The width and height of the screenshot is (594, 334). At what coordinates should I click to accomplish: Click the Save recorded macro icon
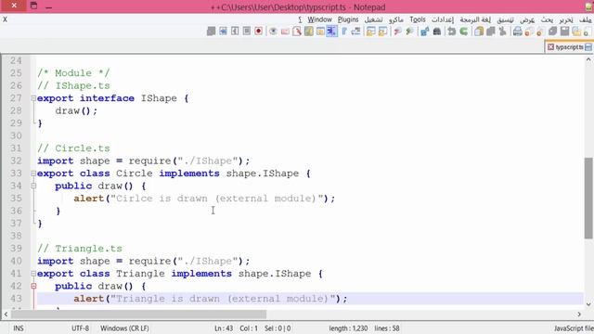(x=211, y=32)
